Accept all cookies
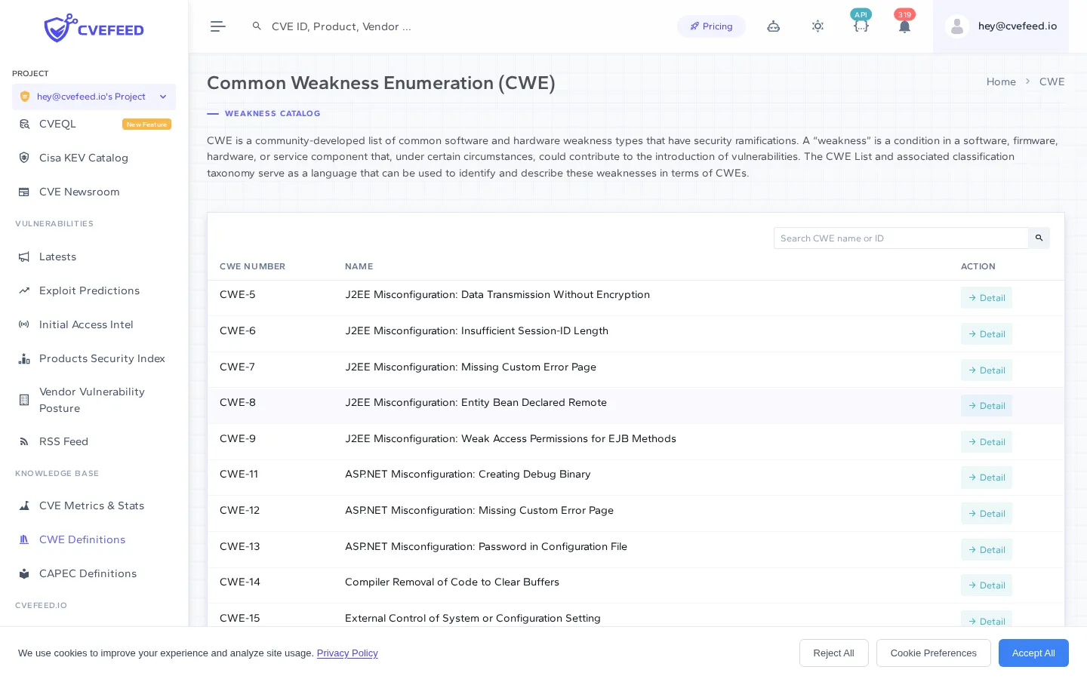1087x679 pixels. pyautogui.click(x=1033, y=653)
